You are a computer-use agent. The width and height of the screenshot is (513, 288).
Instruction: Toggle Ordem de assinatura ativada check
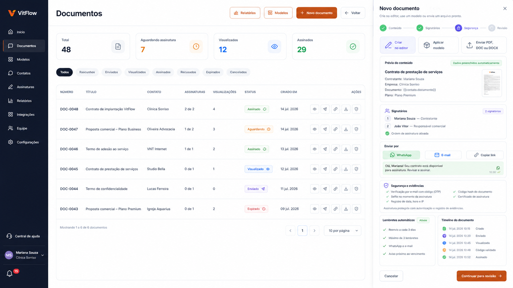tap(387, 133)
